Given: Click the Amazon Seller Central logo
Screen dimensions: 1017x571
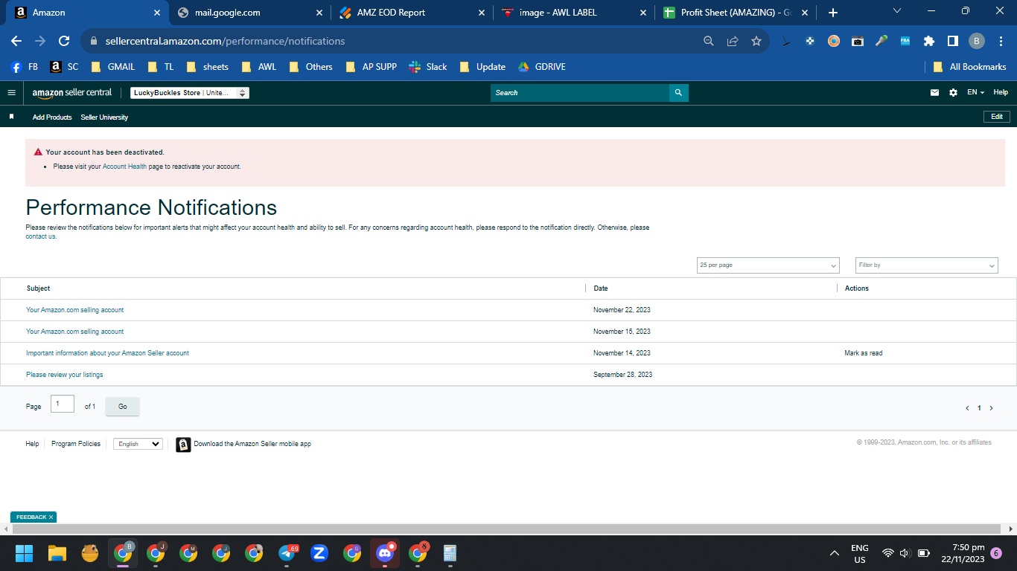Looking at the screenshot, I should click(x=72, y=93).
